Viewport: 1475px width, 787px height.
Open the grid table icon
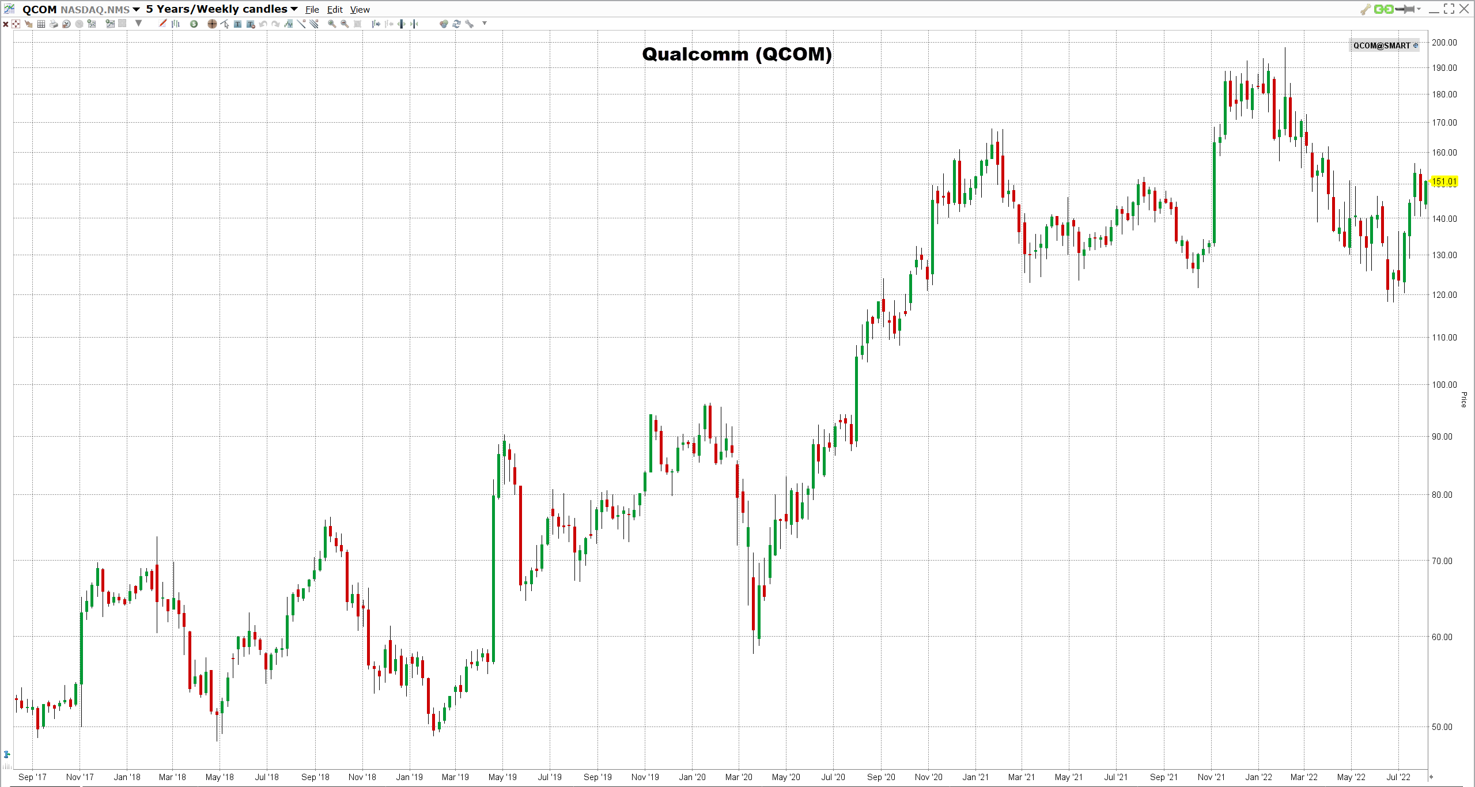pos(41,24)
